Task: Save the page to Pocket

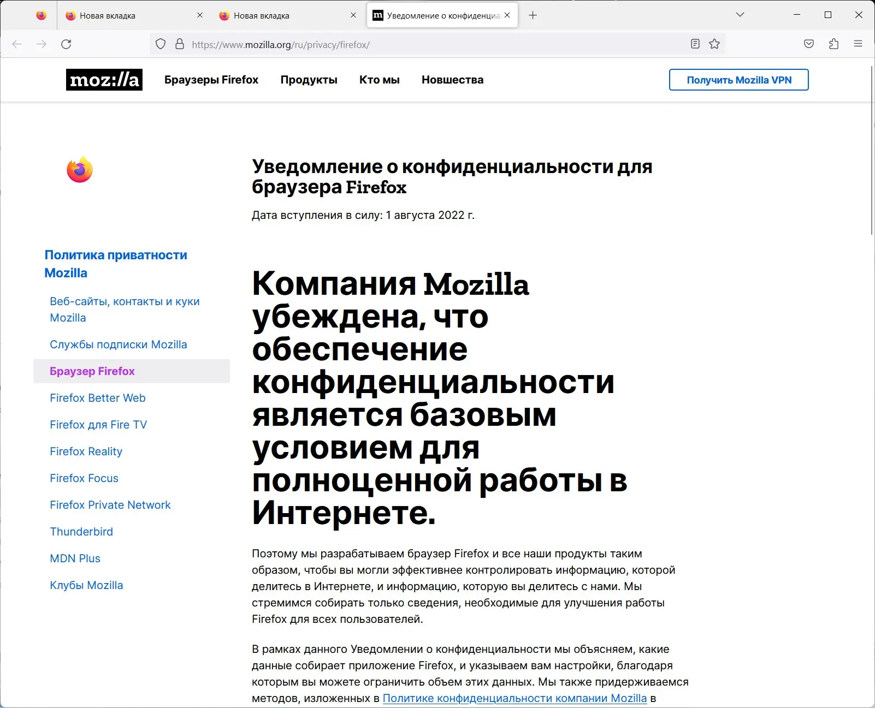Action: pyautogui.click(x=809, y=44)
